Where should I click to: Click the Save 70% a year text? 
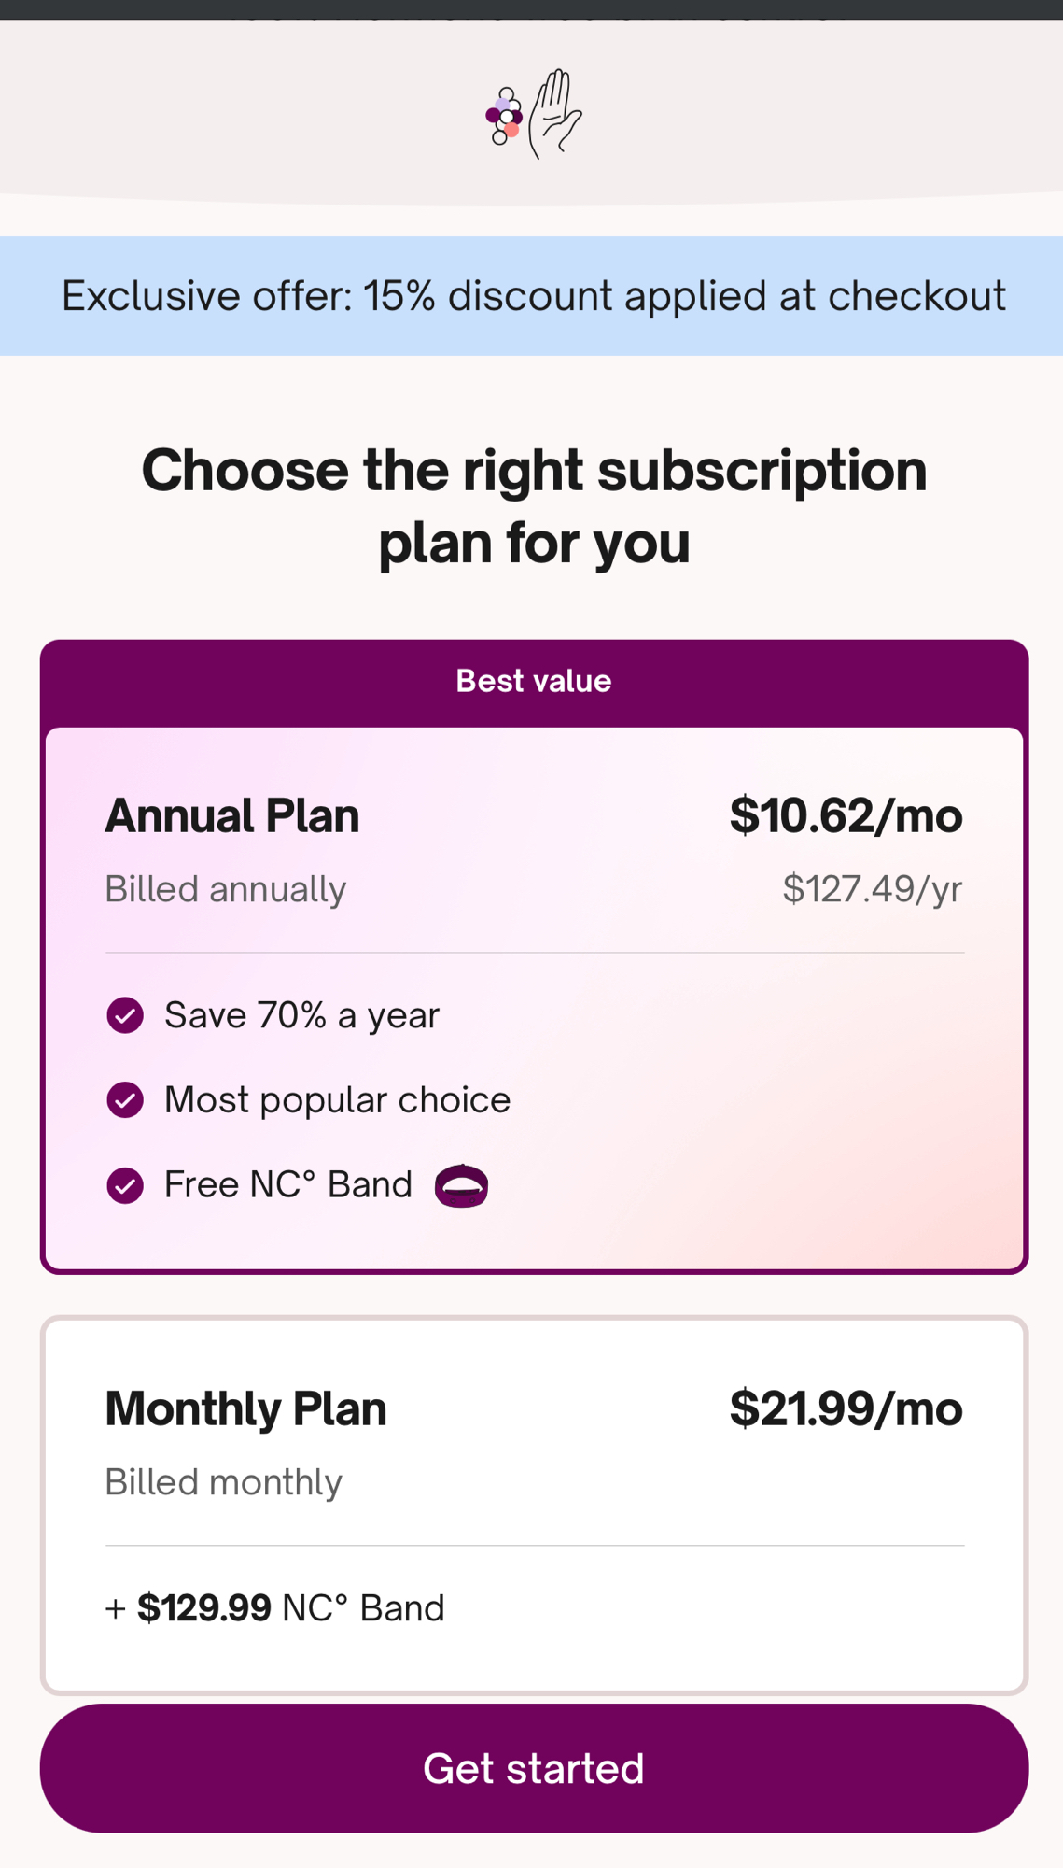pyautogui.click(x=301, y=1015)
